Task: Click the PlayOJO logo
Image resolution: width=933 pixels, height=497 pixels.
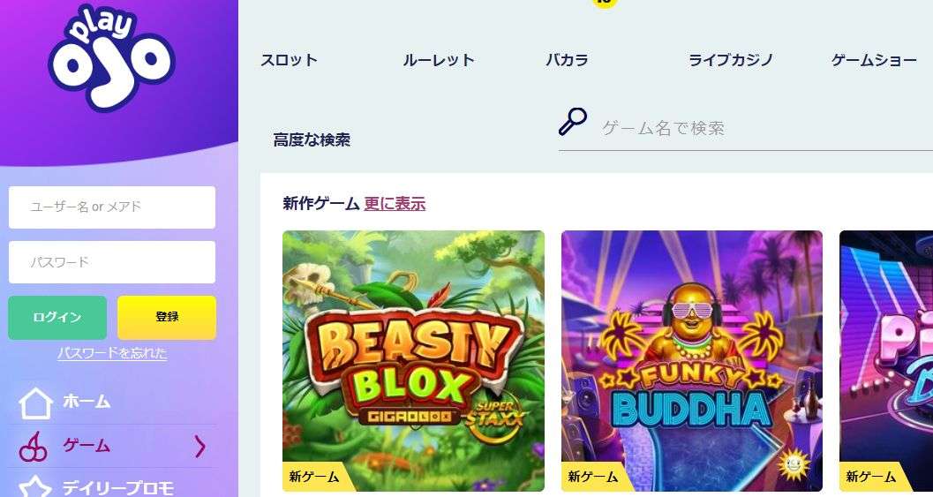Action: (x=112, y=57)
